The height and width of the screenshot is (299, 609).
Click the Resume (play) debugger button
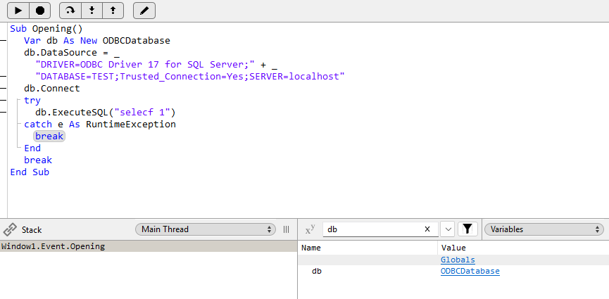[18, 11]
